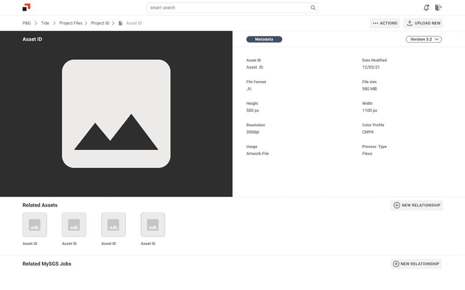
Task: Expand the Version 3.2 dropdown
Action: coord(424,39)
